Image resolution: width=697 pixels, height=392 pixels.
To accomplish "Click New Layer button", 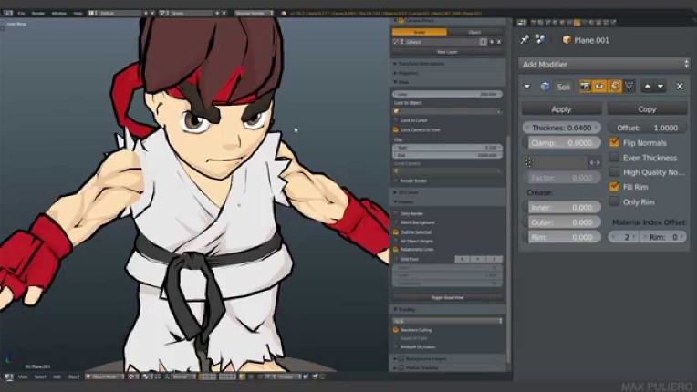I will click(447, 52).
